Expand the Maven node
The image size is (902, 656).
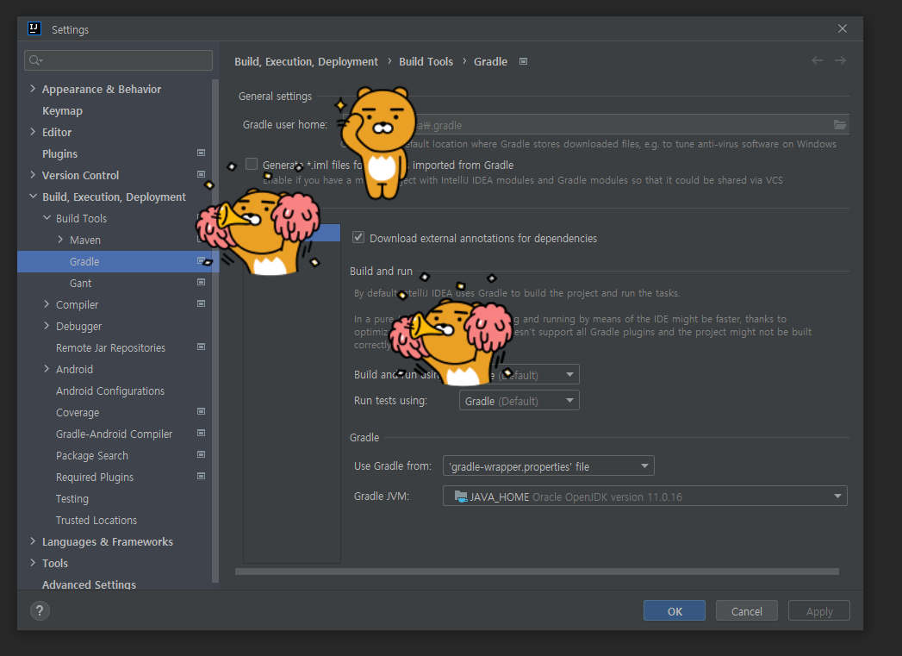[60, 240]
